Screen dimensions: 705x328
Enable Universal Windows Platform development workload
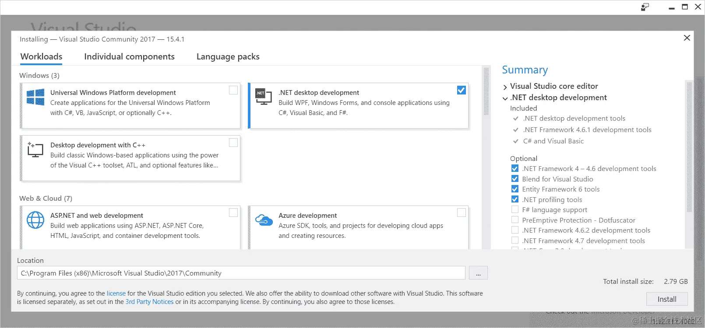pyautogui.click(x=233, y=90)
